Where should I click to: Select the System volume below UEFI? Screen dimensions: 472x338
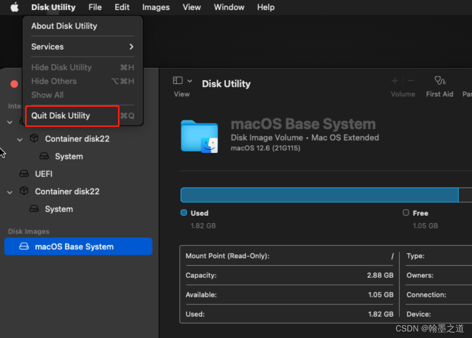pos(59,209)
